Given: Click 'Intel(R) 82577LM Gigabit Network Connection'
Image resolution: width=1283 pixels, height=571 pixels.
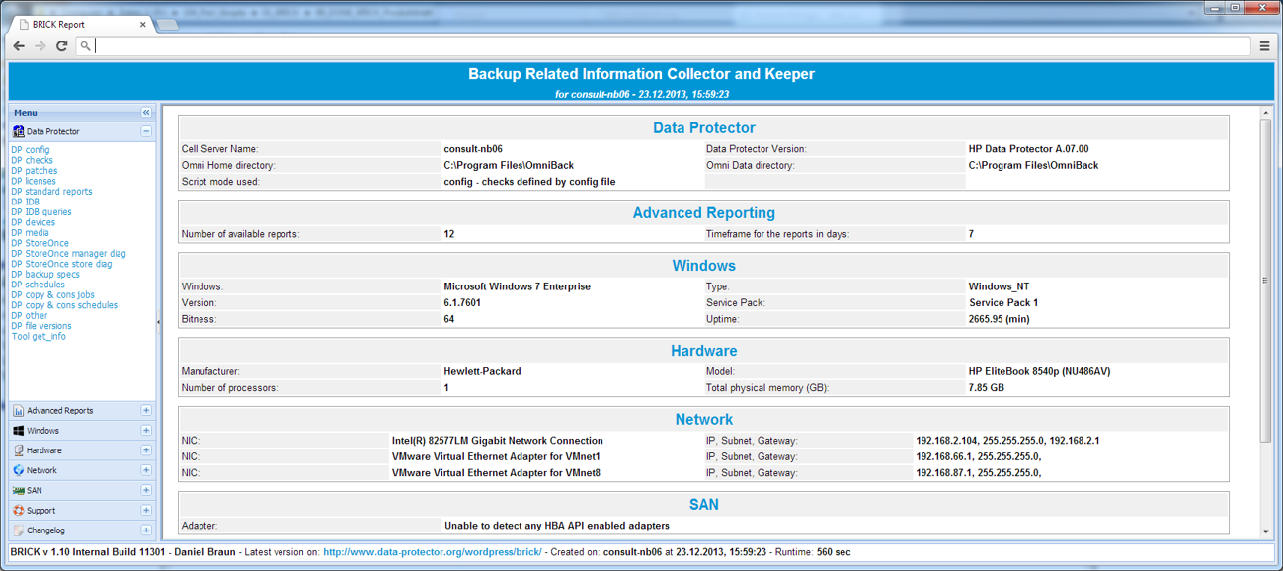Looking at the screenshot, I should 497,441.
